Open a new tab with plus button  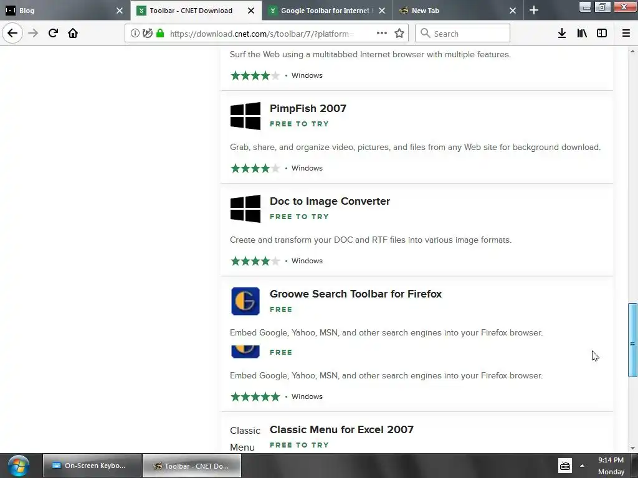click(x=534, y=11)
